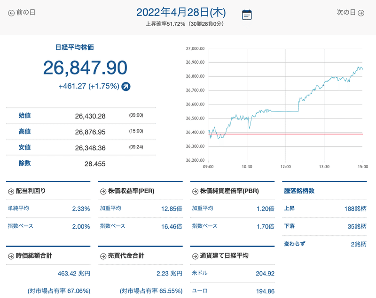Click the upward trend arrow icon beside +1.75%
The width and height of the screenshot is (376, 298).
126,86
